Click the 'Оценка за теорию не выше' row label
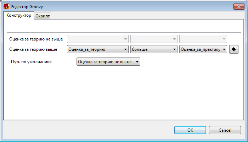The height and width of the screenshot is (142, 248). pos(36,39)
